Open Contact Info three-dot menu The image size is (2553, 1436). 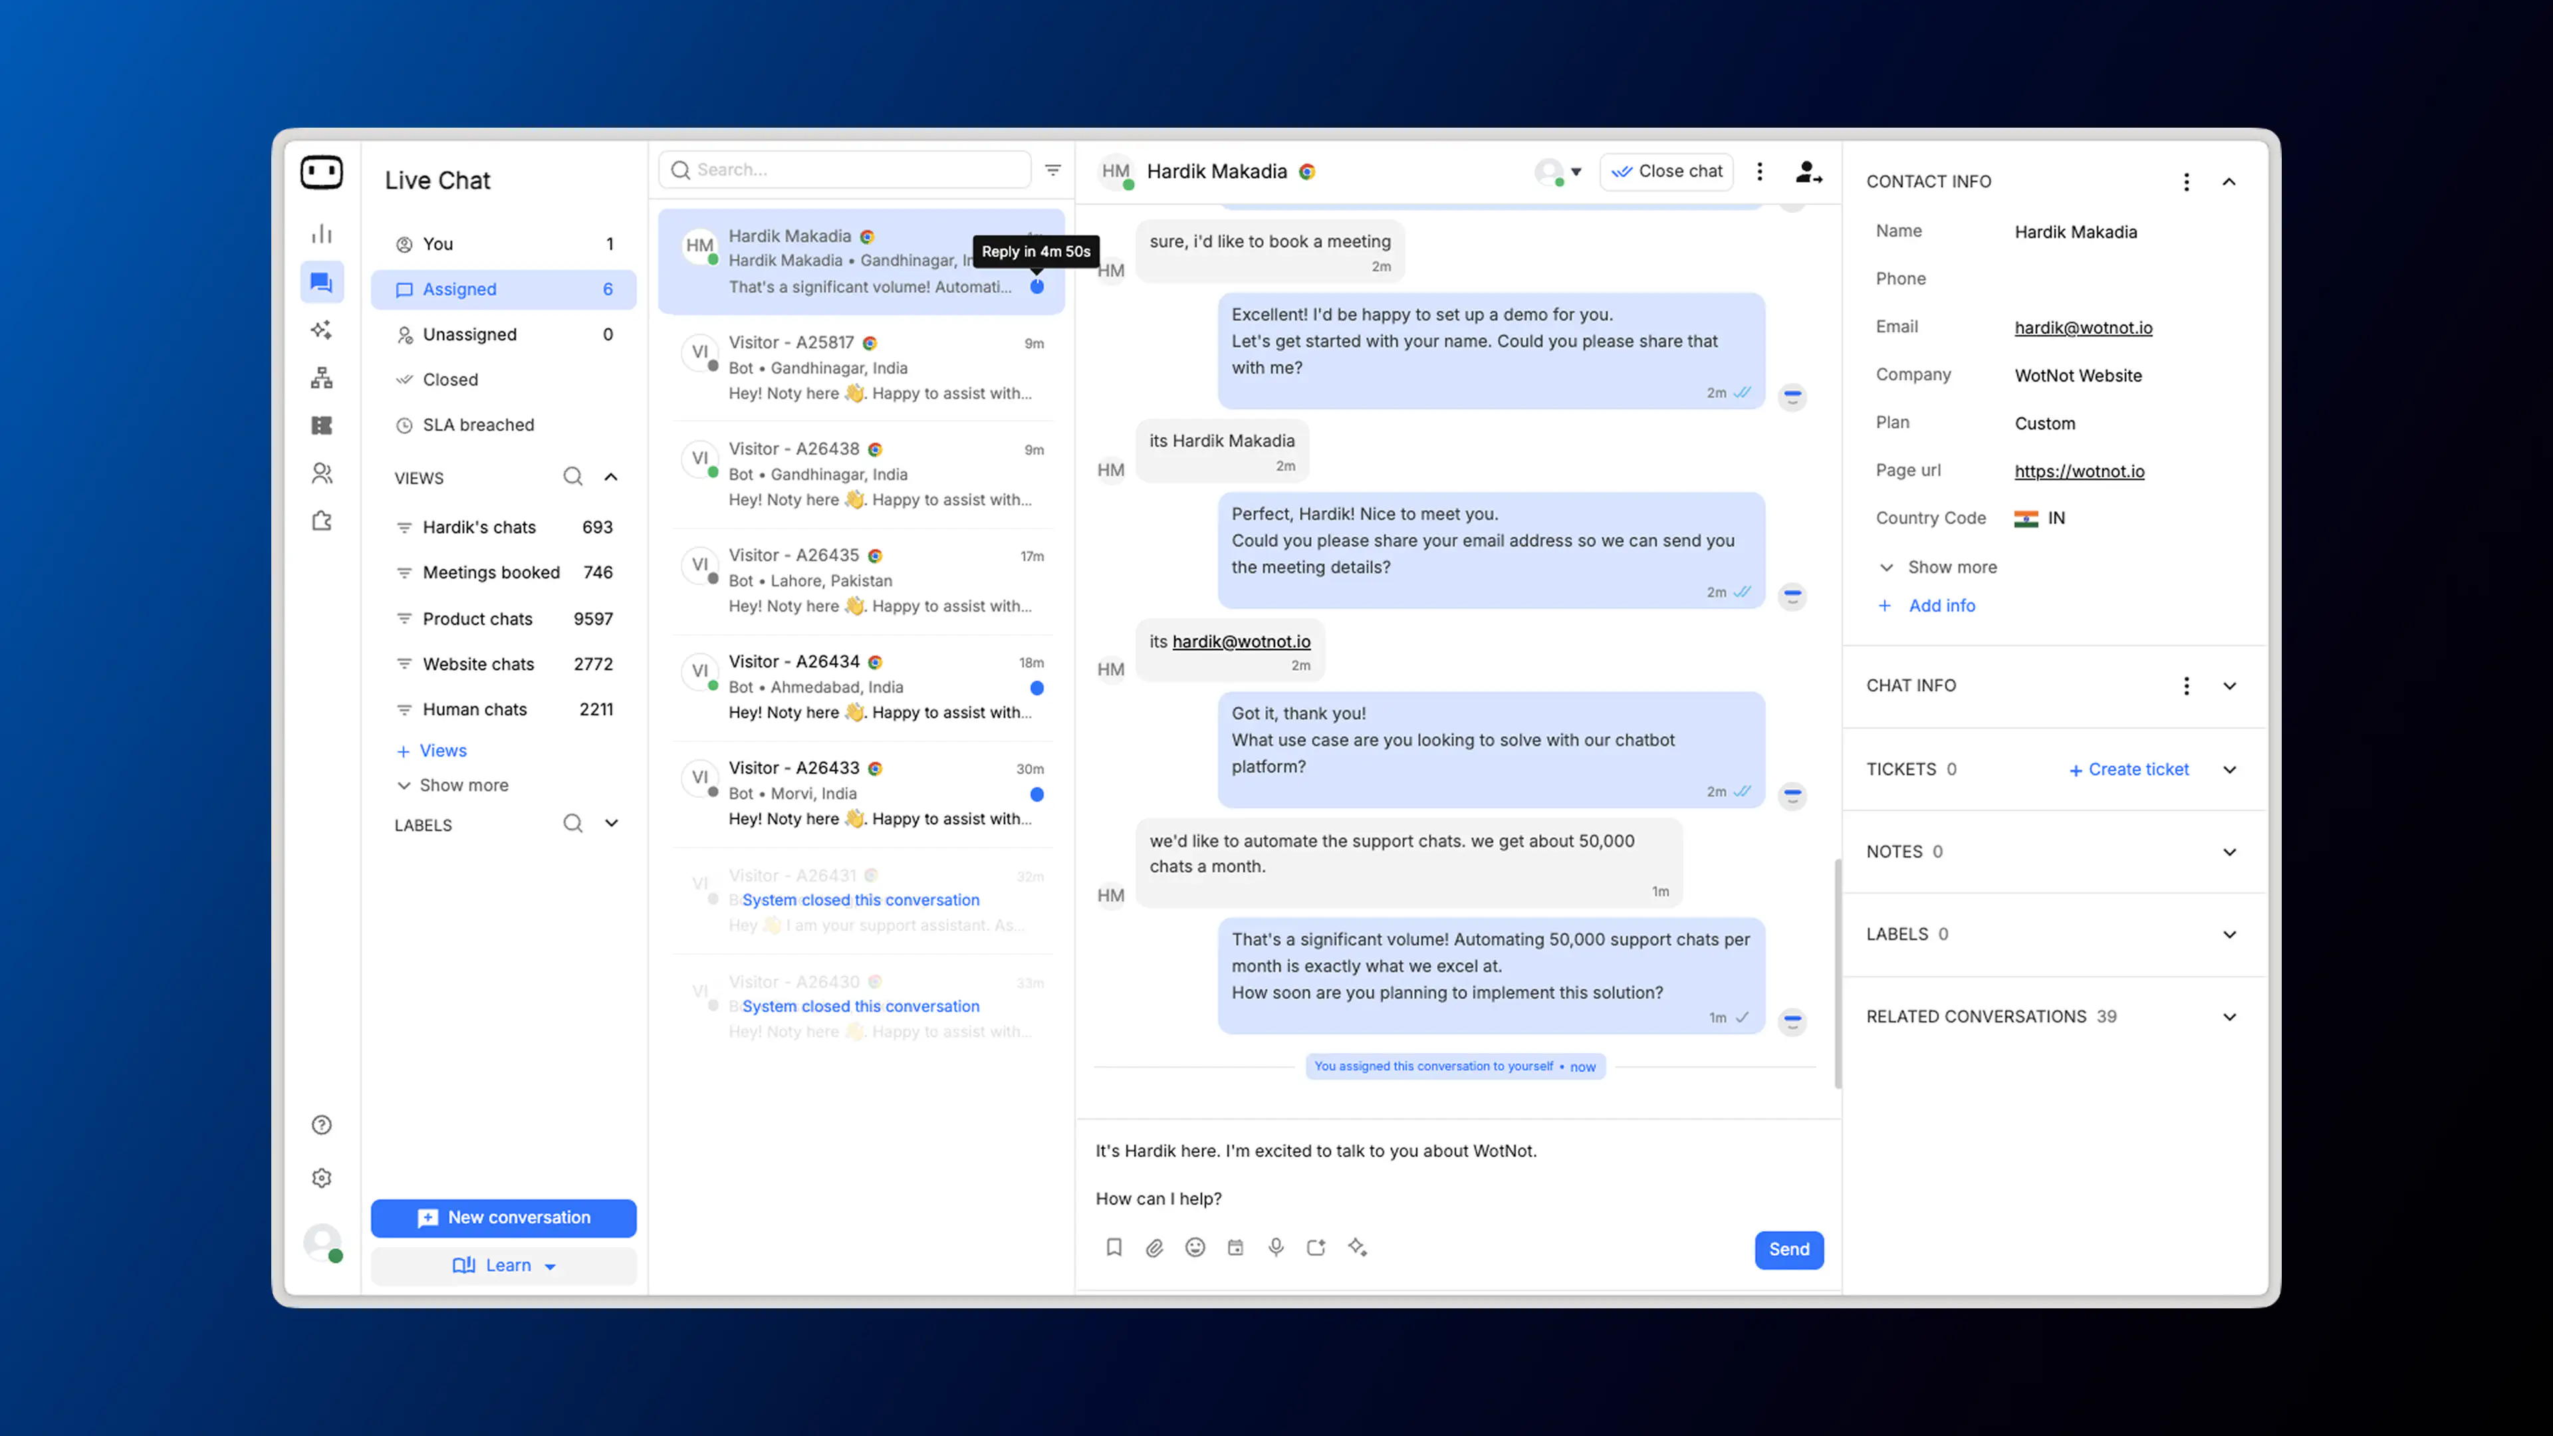[x=2186, y=182]
